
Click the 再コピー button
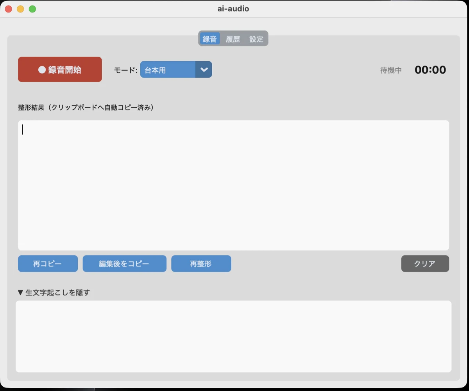point(48,264)
